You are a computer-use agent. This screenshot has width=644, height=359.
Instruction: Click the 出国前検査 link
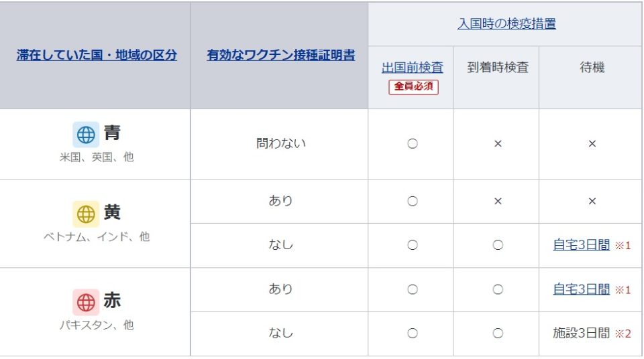[x=413, y=68]
